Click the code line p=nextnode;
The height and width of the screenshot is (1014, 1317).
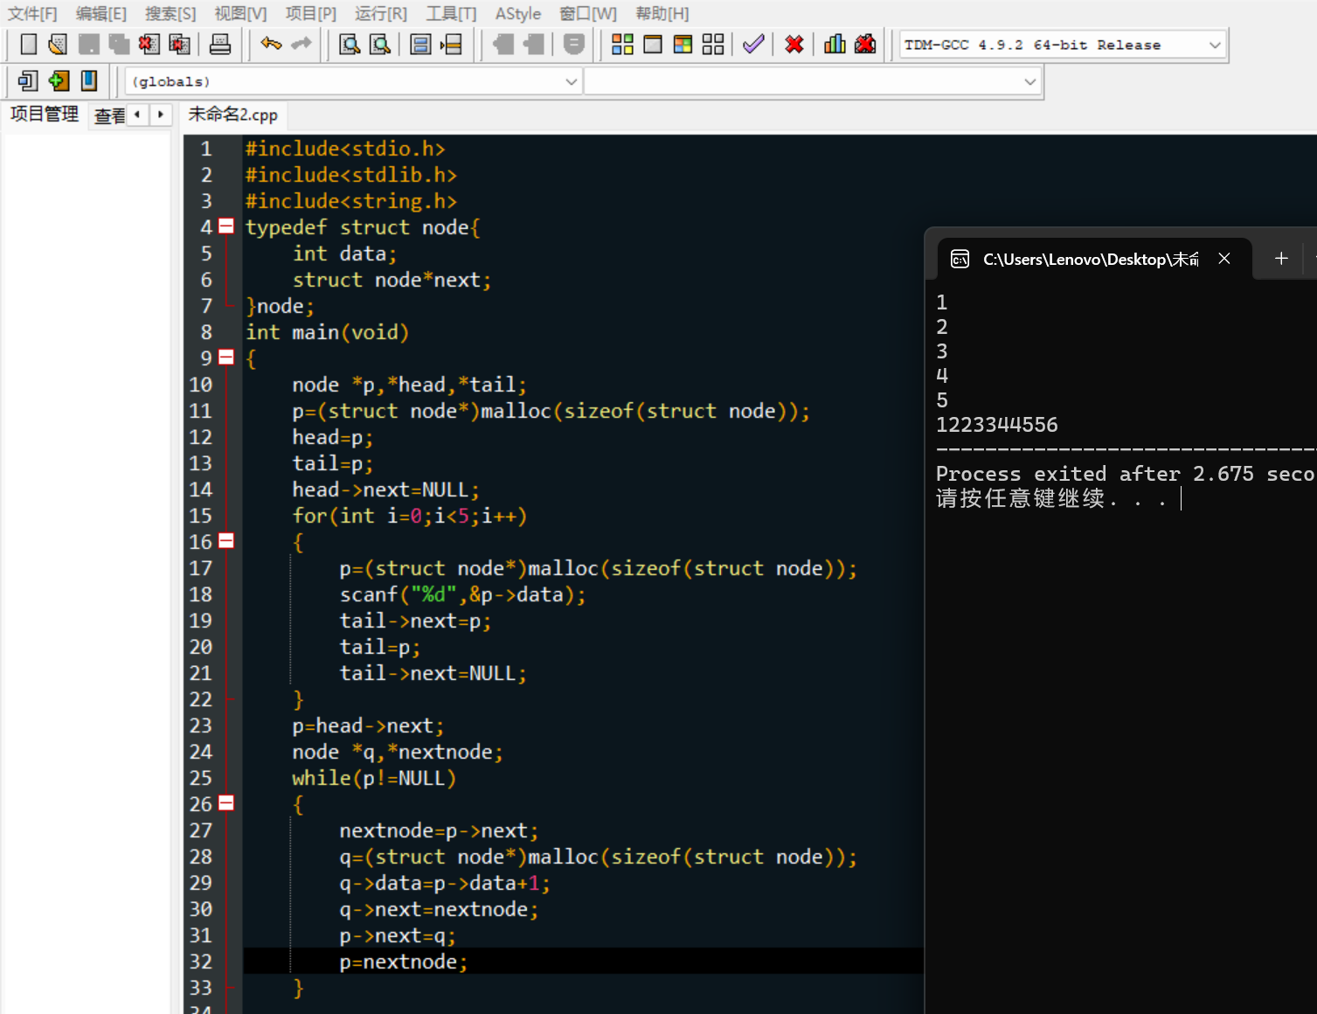click(x=403, y=962)
